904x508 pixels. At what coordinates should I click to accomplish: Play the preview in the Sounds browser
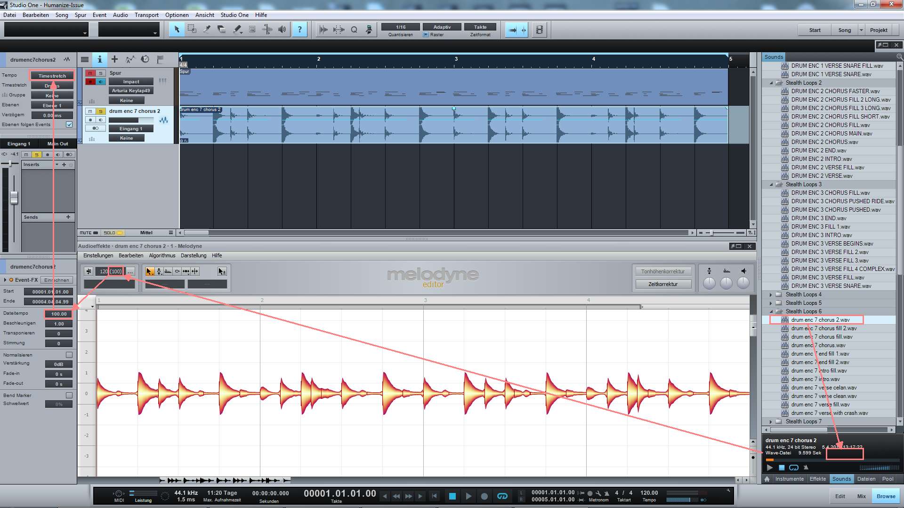[770, 468]
